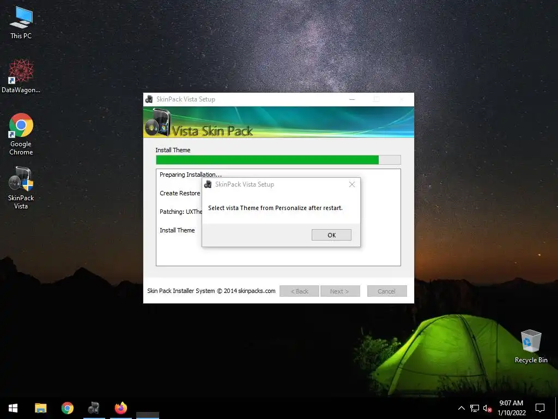Click the muted volume tray icon

coord(487,408)
